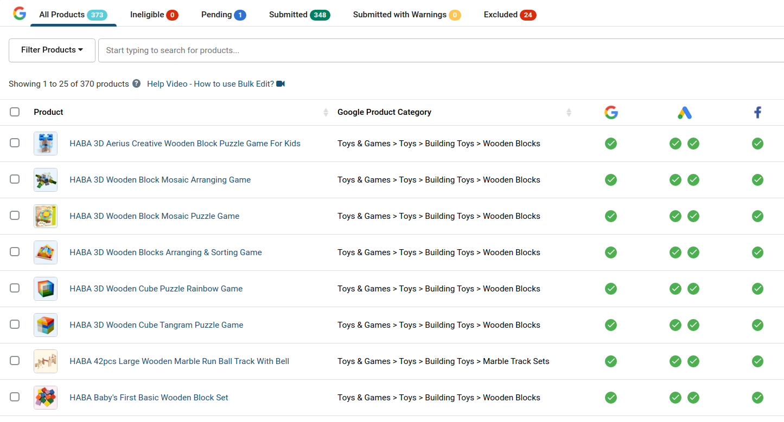Select checkbox for Baby's First Basic Wooden Block Set
This screenshot has width=784, height=422.
(x=15, y=397)
